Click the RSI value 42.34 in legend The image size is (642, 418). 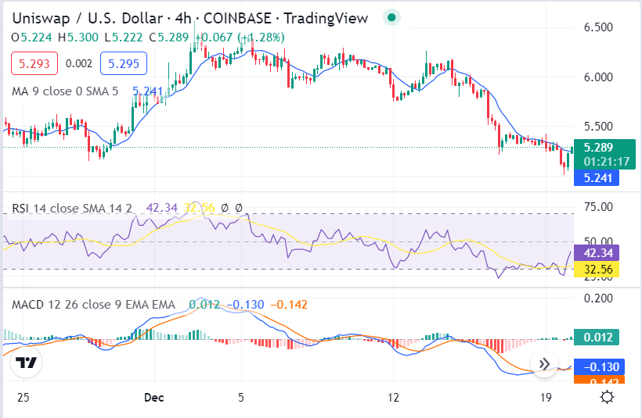coord(162,208)
